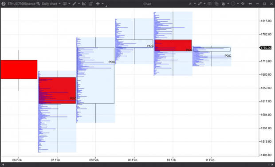Select the chart type candle icon
Image resolution: width=275 pixels, height=167 pixels.
click(x=65, y=4)
